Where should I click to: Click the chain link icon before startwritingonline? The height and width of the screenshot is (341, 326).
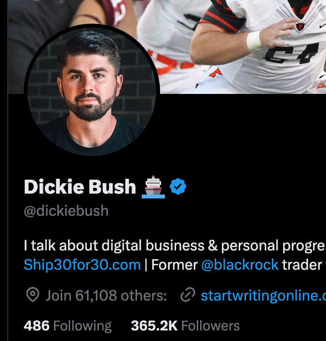[188, 295]
